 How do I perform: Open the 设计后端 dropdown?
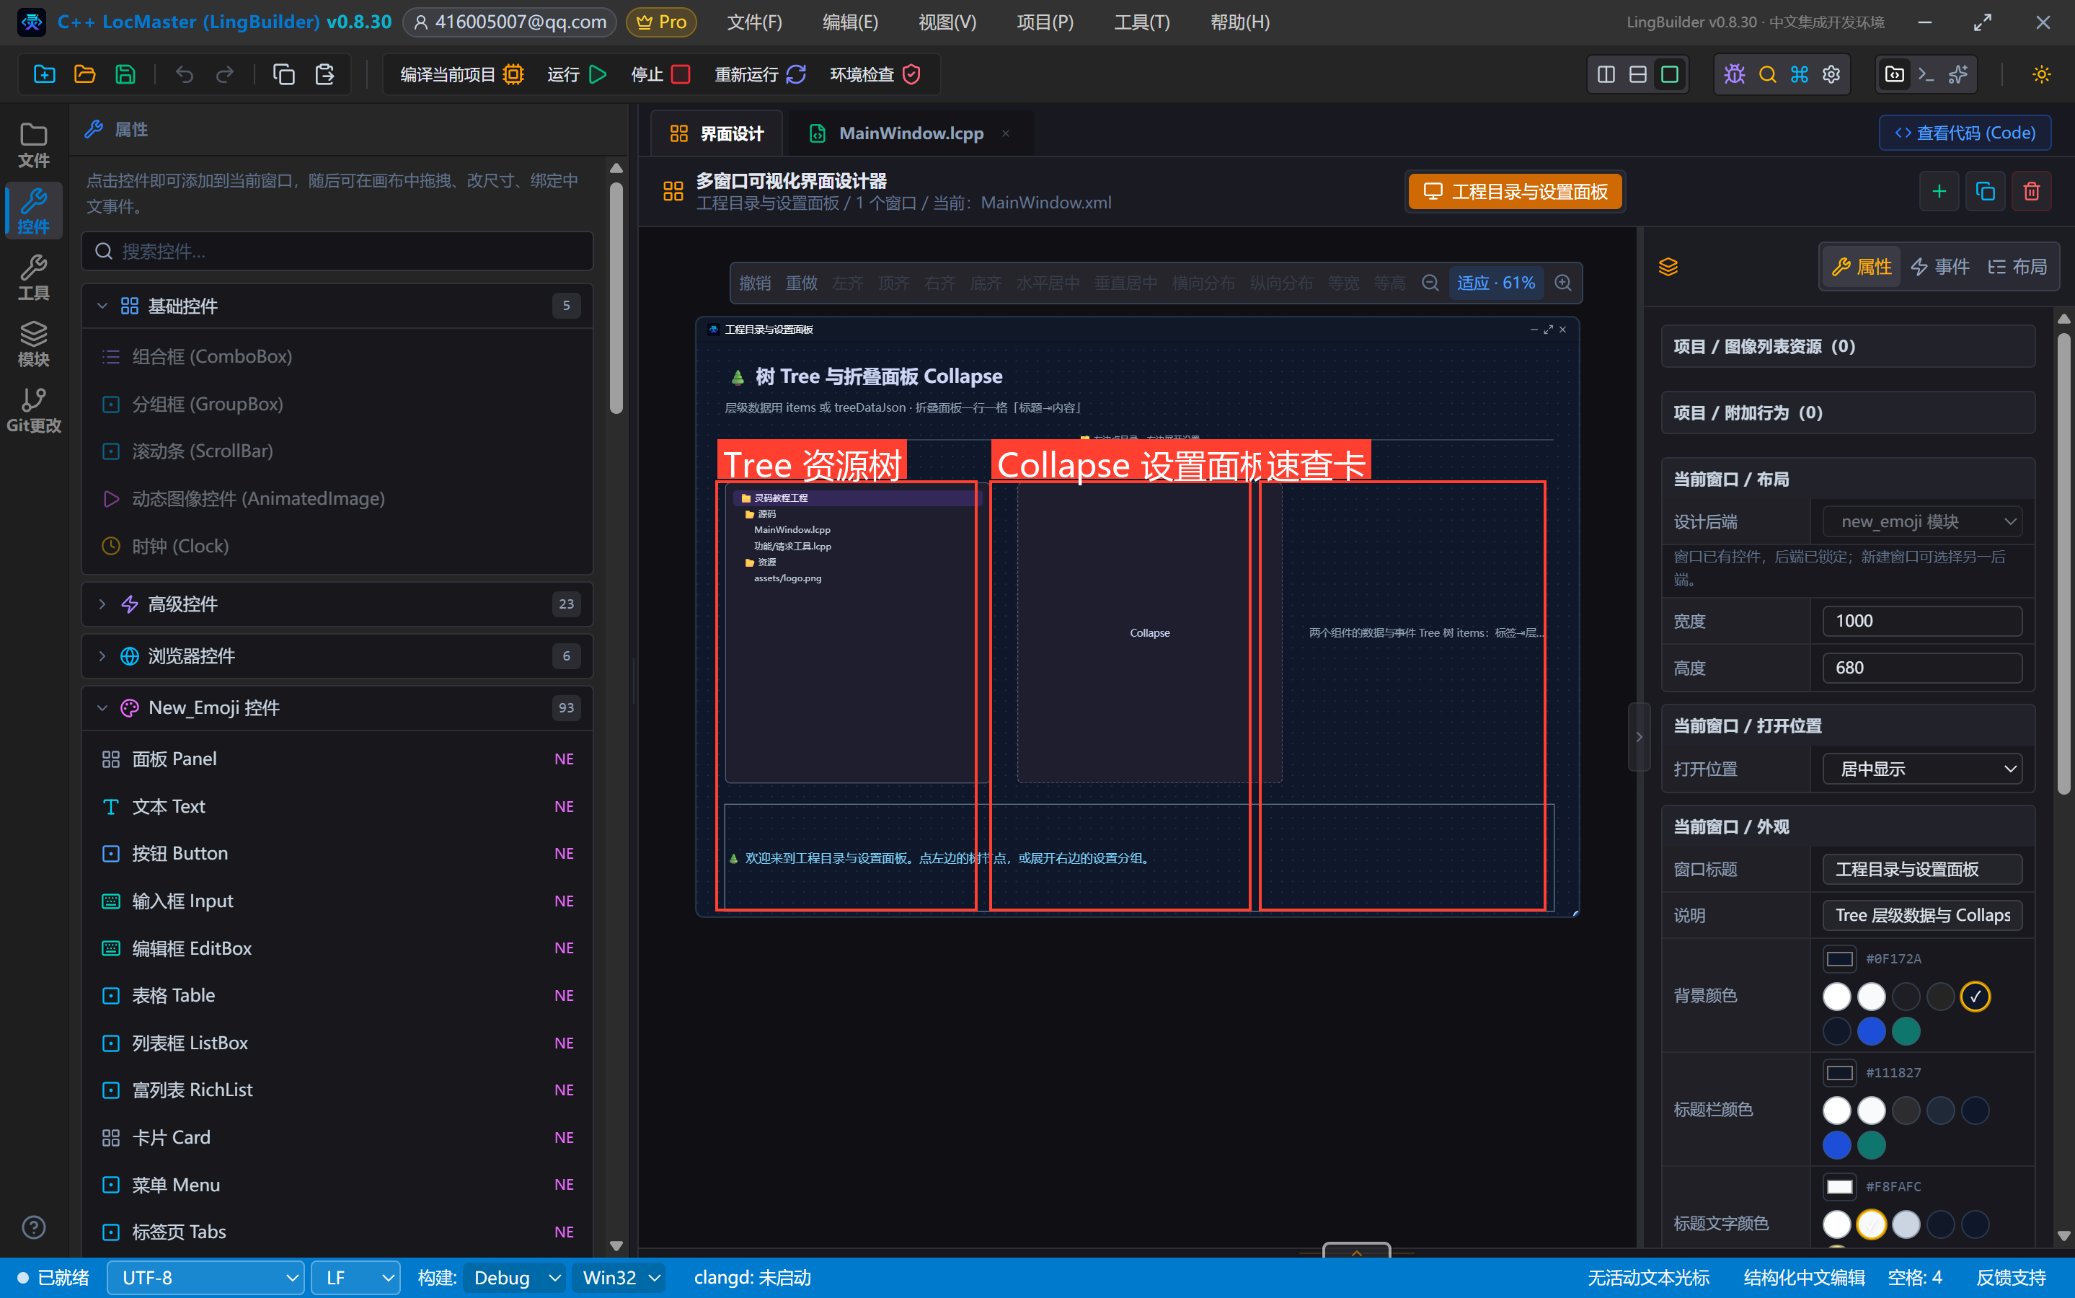1922,522
